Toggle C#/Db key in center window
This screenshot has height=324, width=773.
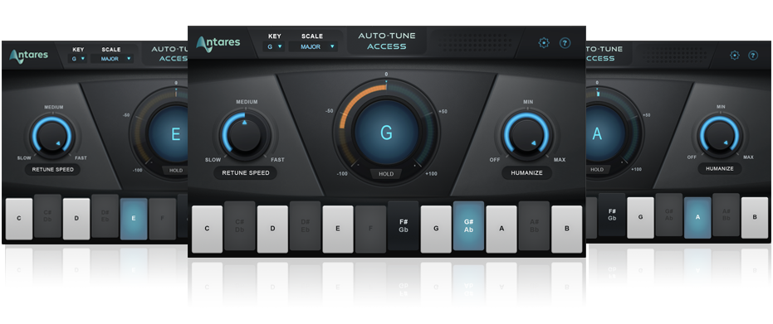click(240, 225)
